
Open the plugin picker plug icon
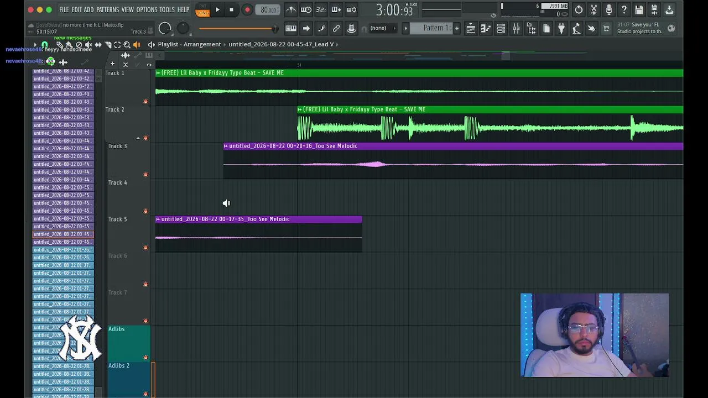point(561,28)
